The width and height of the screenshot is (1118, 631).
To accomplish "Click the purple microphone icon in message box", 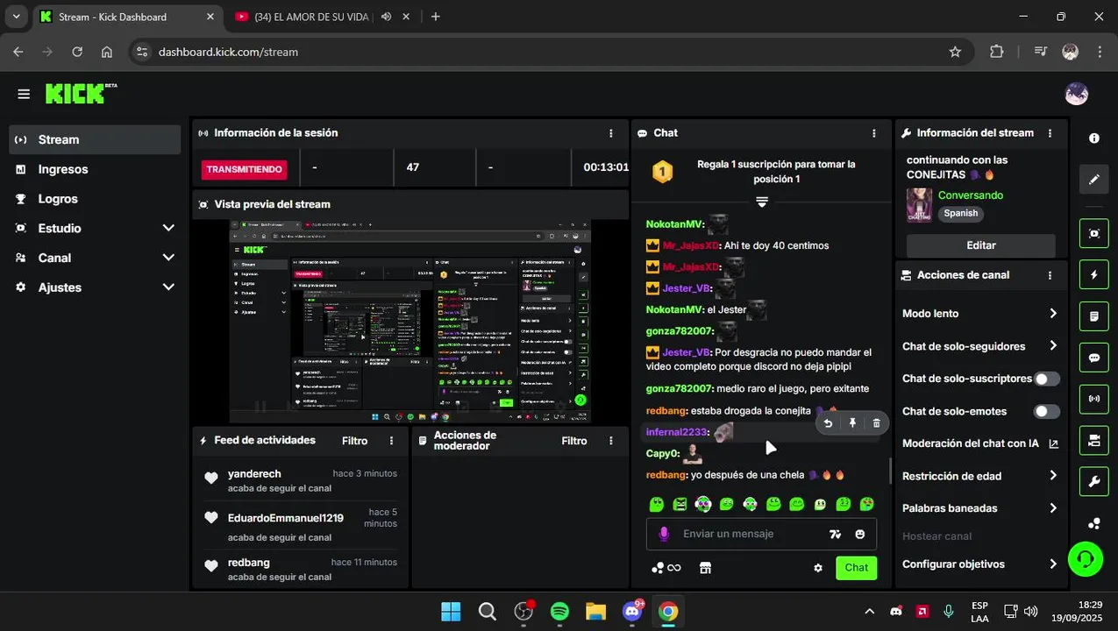I will pos(664,534).
